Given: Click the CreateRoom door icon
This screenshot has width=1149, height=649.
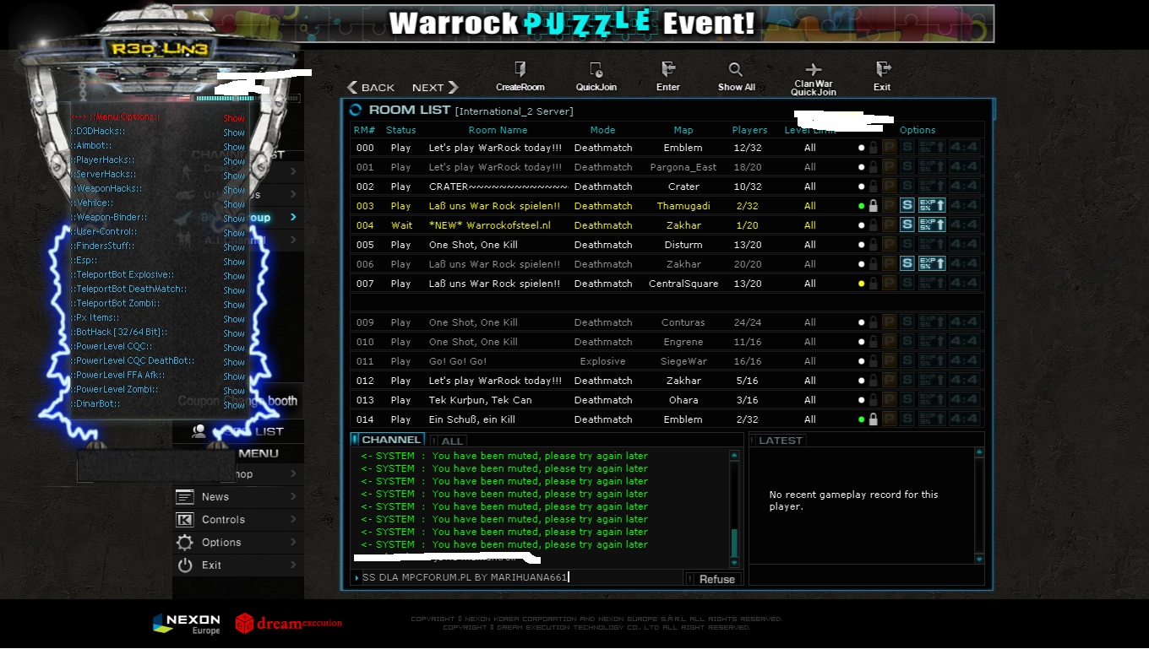Looking at the screenshot, I should tap(520, 69).
